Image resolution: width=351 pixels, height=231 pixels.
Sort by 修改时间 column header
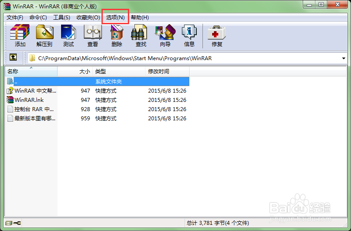(x=167, y=72)
